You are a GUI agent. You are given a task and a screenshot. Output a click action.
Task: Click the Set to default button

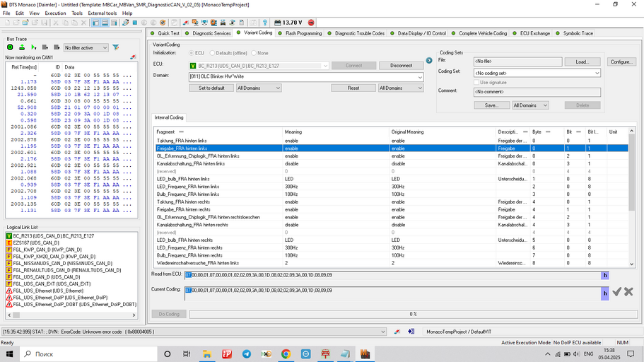tap(211, 88)
